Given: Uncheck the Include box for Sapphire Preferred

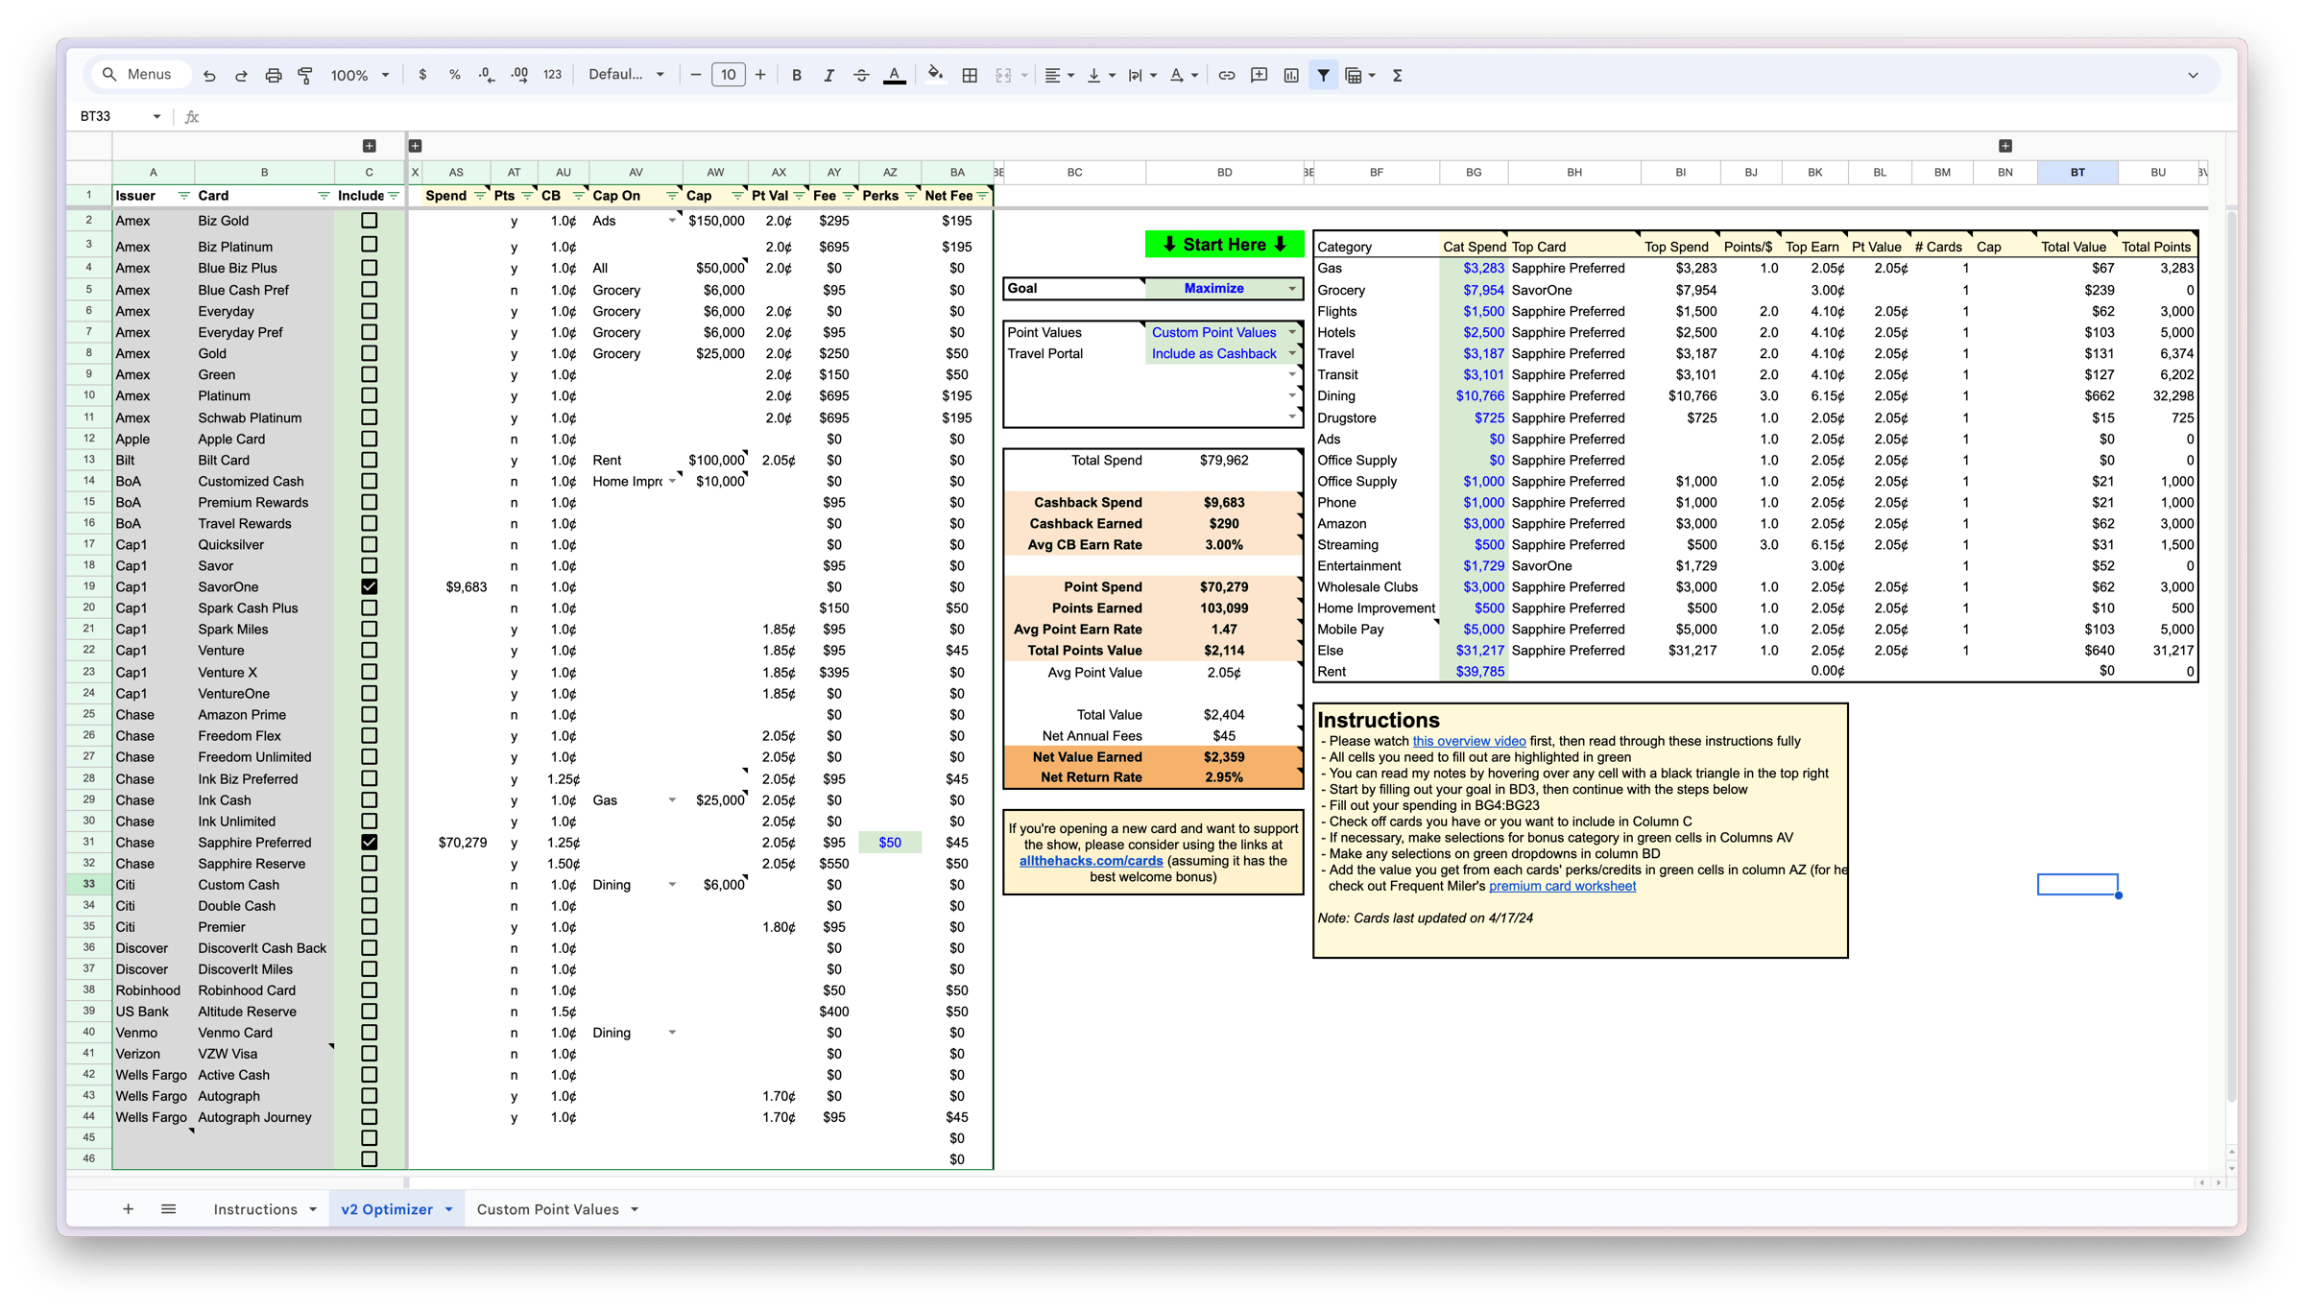Looking at the screenshot, I should click(369, 842).
